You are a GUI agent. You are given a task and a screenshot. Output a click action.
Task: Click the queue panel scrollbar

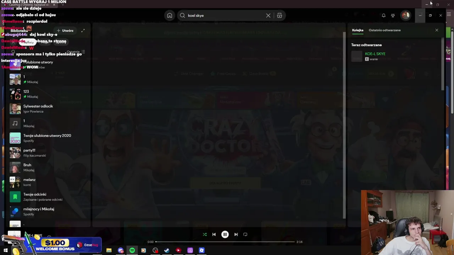443,64
